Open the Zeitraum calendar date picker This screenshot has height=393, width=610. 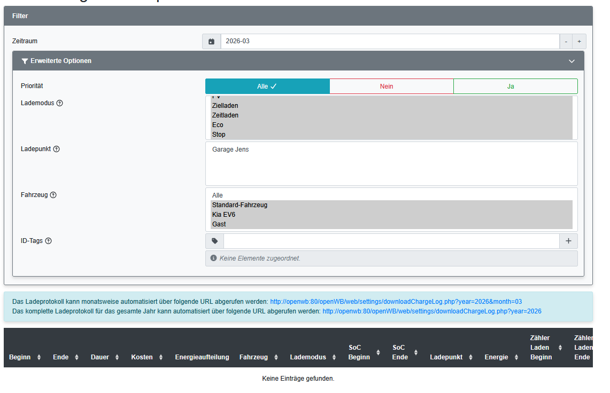(x=211, y=41)
